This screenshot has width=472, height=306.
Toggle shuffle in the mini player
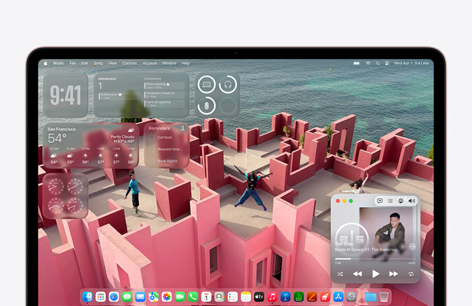(340, 274)
